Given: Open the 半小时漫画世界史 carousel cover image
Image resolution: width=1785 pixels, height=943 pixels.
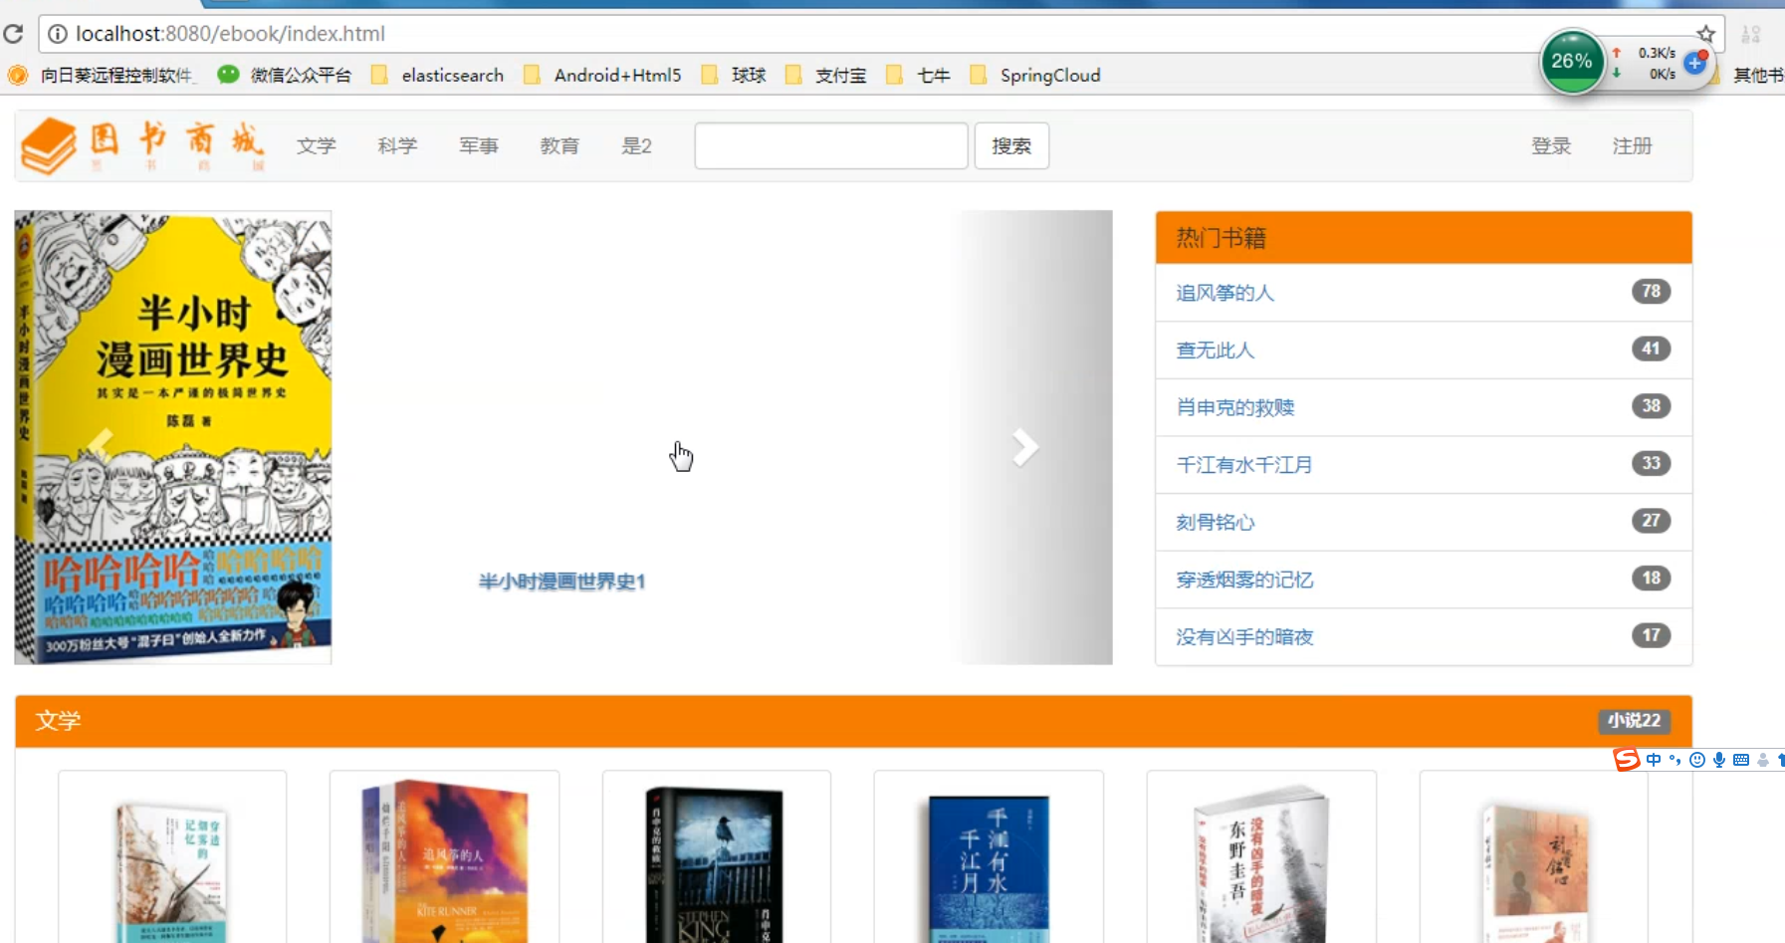Looking at the screenshot, I should pos(173,437).
